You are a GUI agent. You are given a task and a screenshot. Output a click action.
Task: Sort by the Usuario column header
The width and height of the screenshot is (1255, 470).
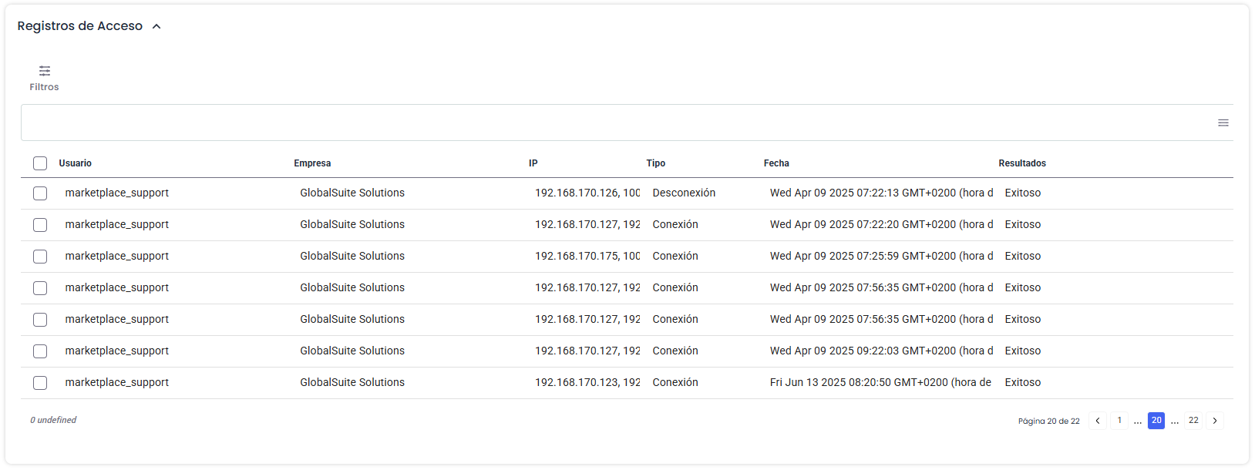76,163
